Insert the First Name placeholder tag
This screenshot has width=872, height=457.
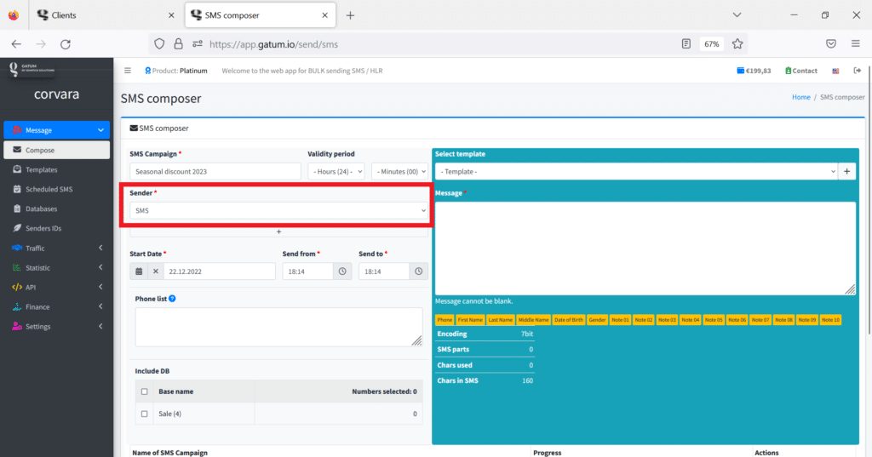coord(470,320)
